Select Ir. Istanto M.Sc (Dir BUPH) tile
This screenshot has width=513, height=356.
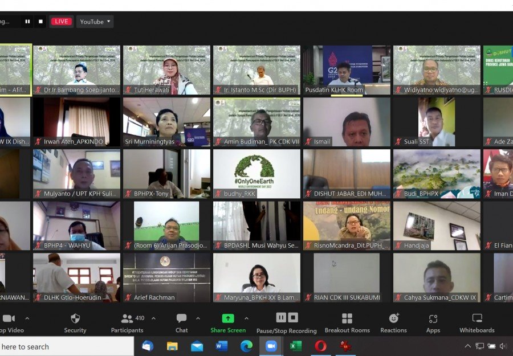click(257, 70)
